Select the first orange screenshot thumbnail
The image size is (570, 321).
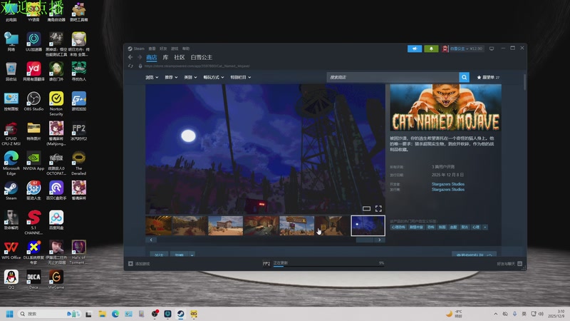(158, 225)
